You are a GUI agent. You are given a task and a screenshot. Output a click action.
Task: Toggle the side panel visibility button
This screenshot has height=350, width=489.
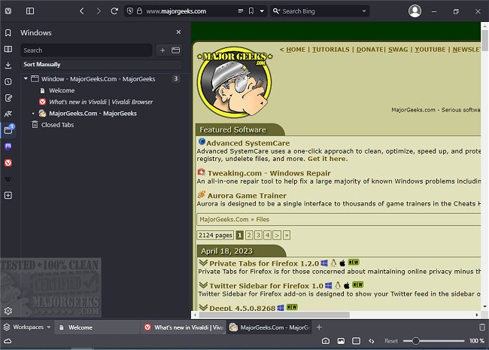(x=30, y=11)
